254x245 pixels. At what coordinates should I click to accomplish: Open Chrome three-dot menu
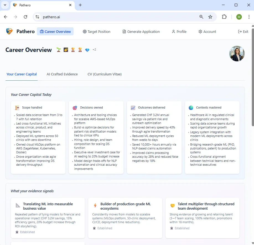coord(249,17)
